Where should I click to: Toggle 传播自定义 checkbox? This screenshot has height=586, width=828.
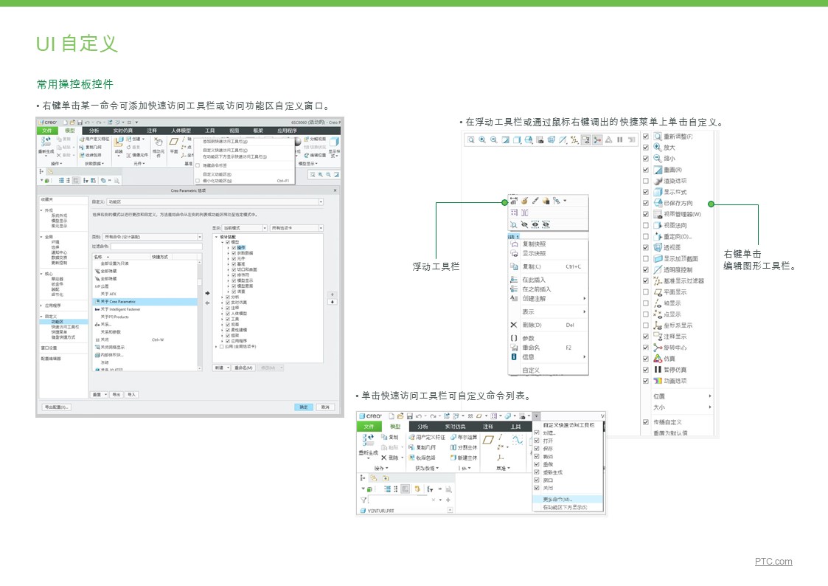coord(645,422)
